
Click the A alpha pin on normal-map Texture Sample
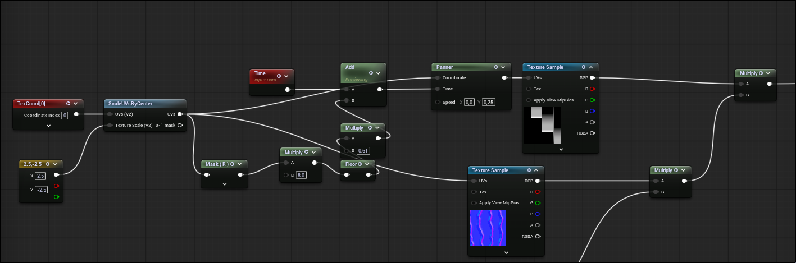click(x=538, y=225)
